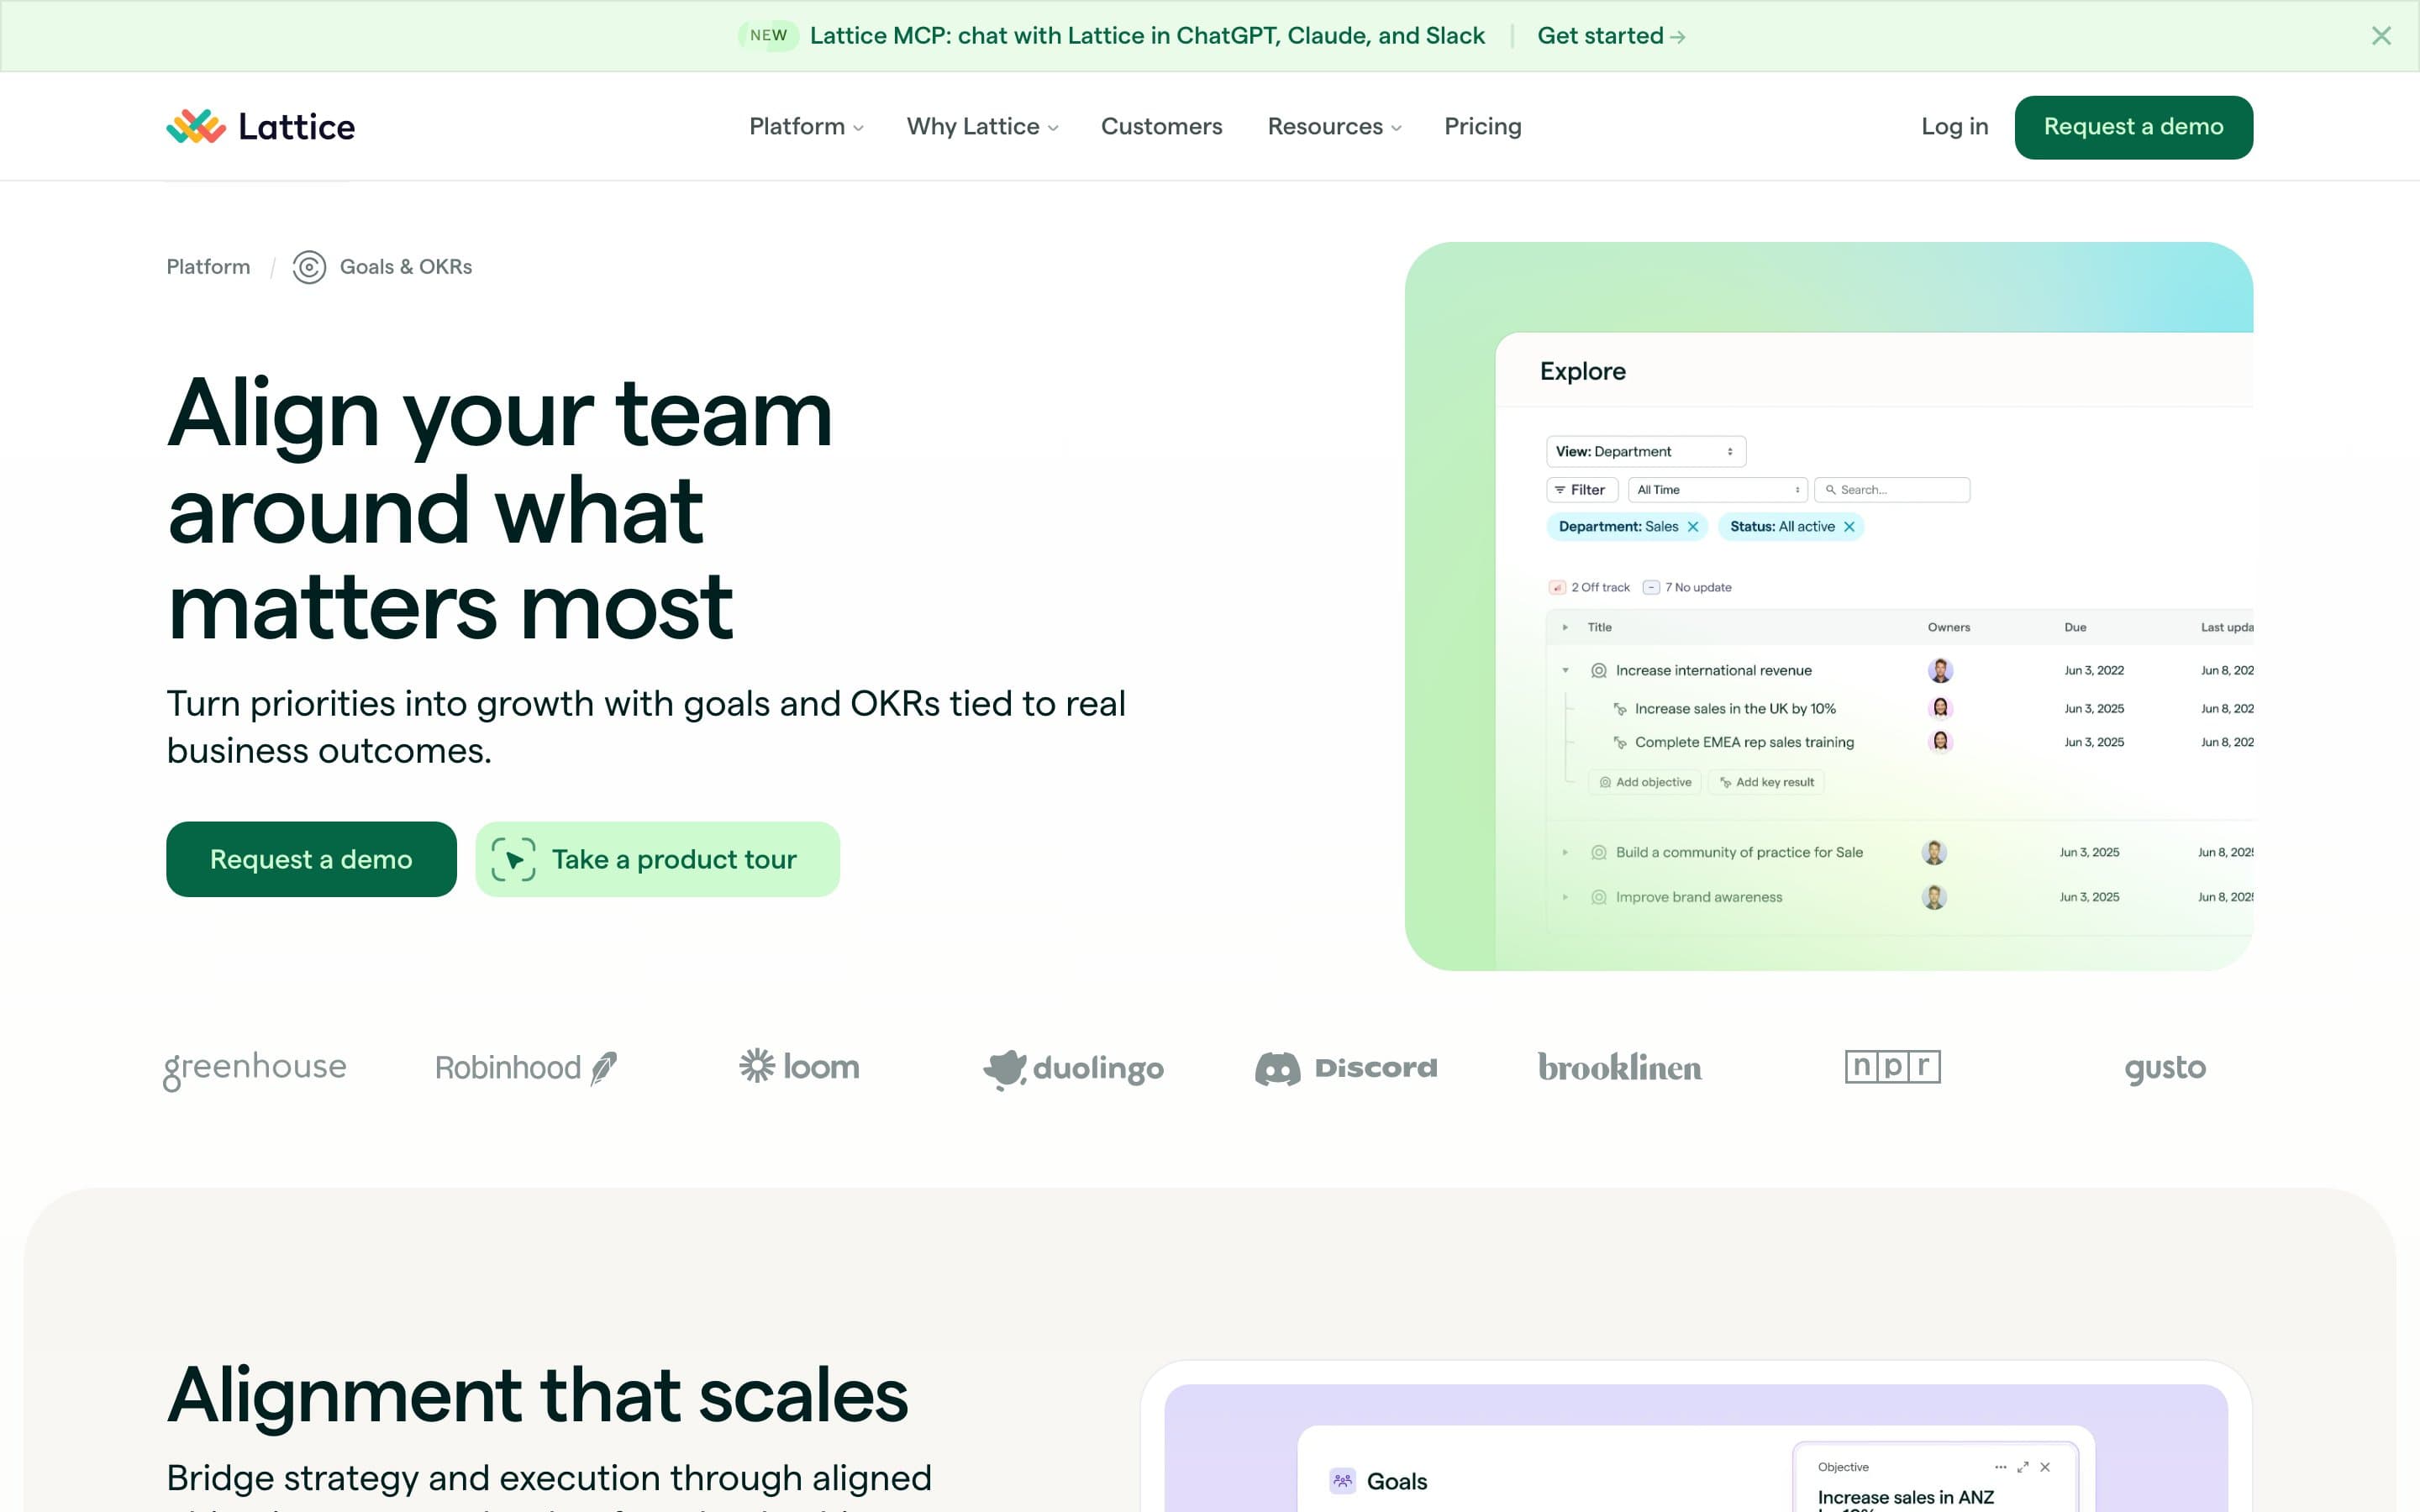Viewport: 2420px width, 1512px height.
Task: Click the owner avatar for Complete EMEA rep sales training
Action: (x=1940, y=742)
